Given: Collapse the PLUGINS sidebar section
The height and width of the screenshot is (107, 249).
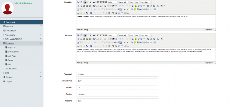Looking at the screenshot, I should (21, 43).
